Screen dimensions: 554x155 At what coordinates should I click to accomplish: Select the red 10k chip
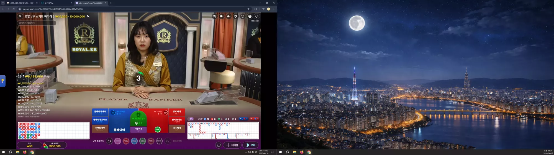[126, 141]
